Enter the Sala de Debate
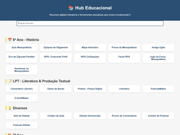This screenshot has height=135, width=180. (x=22, y=116)
